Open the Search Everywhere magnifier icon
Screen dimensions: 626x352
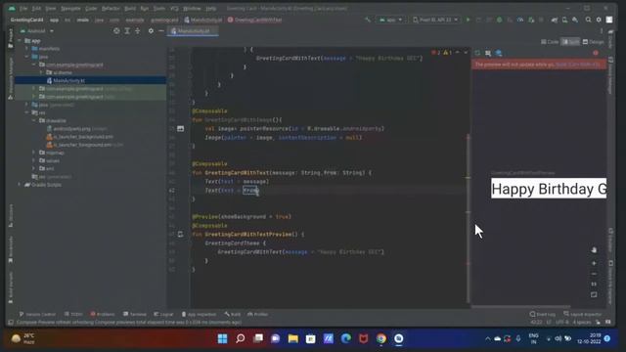(x=588, y=20)
